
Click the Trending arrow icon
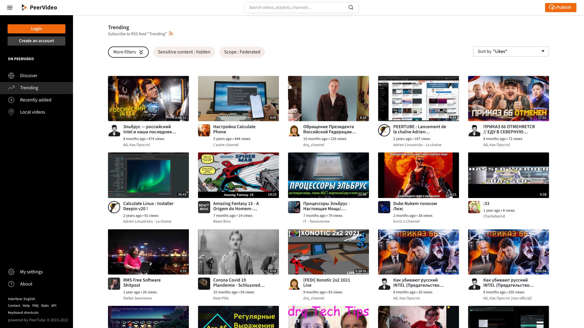point(11,88)
